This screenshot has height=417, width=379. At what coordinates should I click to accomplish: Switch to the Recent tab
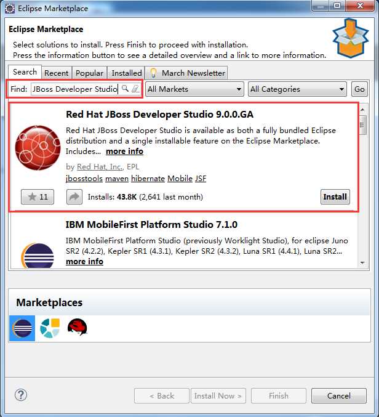pyautogui.click(x=57, y=73)
